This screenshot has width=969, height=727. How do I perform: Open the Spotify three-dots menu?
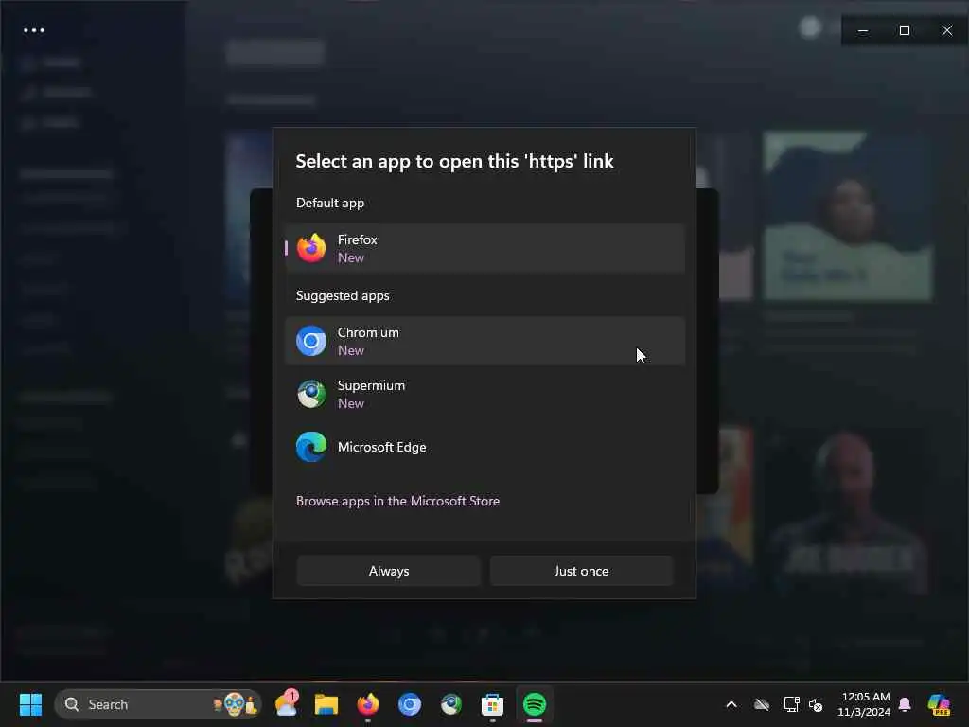pos(34,30)
